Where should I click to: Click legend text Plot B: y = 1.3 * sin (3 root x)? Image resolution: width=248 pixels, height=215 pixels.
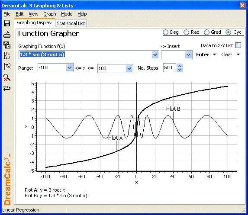click(56, 196)
